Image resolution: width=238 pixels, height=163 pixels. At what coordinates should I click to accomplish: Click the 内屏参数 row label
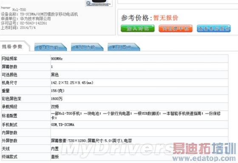9,133
